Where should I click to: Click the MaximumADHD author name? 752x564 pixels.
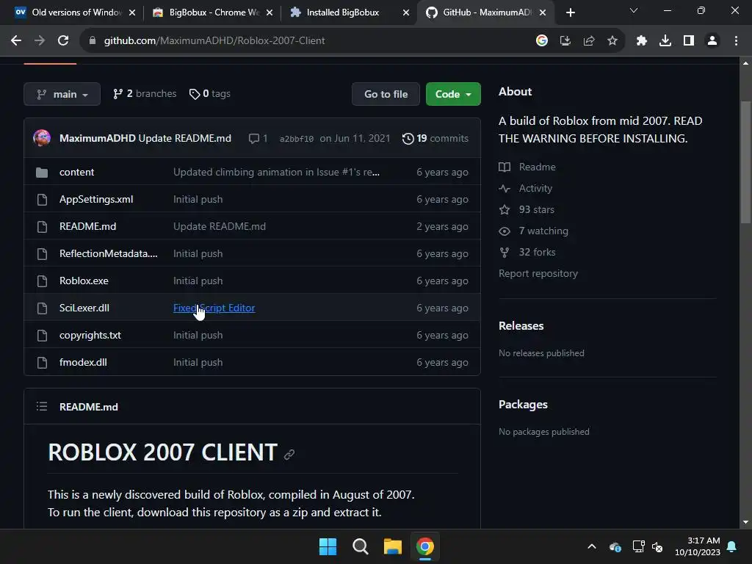(x=98, y=138)
